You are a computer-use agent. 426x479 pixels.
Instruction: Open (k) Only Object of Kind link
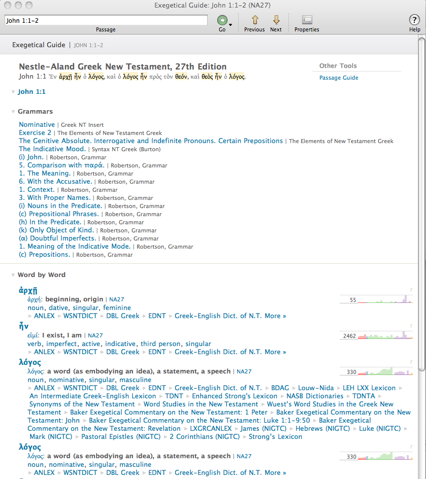(x=56, y=230)
